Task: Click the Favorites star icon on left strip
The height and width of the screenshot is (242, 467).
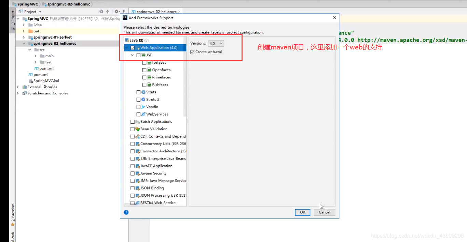Action: (13, 224)
